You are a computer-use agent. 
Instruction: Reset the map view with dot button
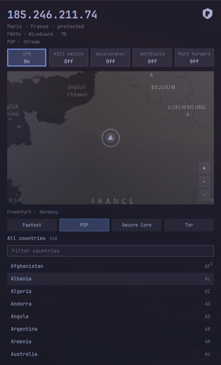point(204,195)
